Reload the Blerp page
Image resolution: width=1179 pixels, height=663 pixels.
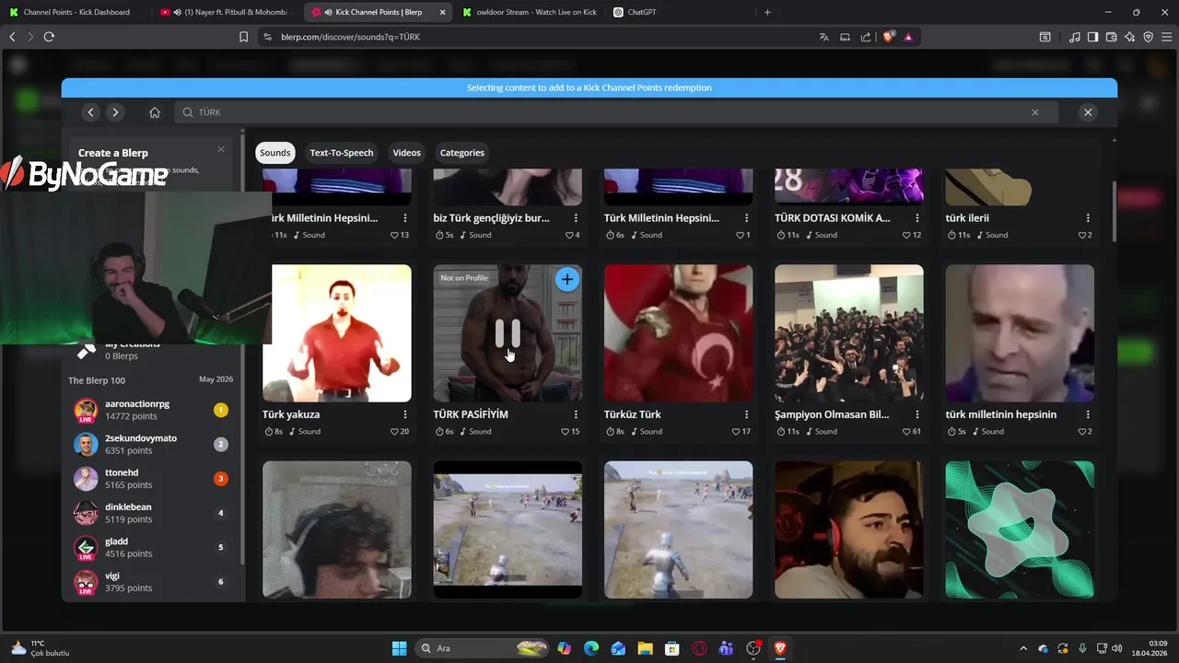(49, 37)
